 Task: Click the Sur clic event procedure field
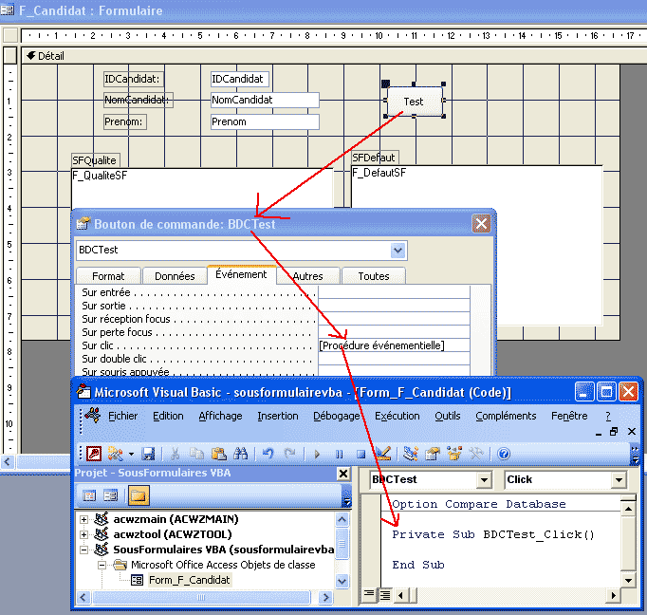pyautogui.click(x=394, y=345)
